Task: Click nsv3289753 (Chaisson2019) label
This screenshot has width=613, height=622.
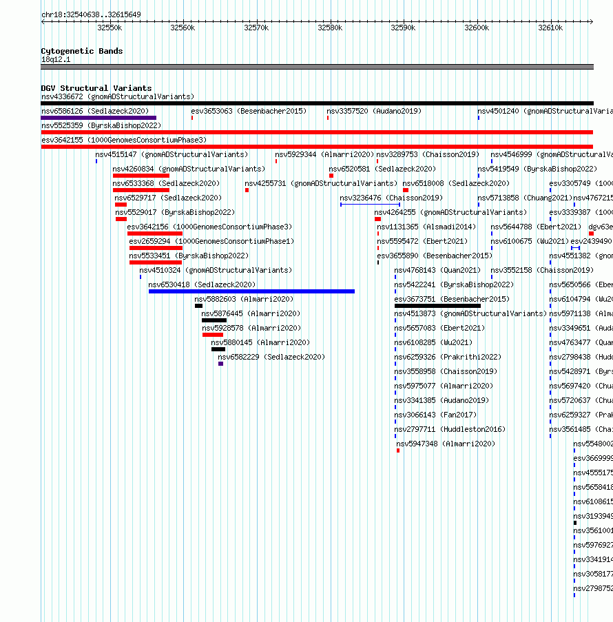Action: [x=428, y=155]
